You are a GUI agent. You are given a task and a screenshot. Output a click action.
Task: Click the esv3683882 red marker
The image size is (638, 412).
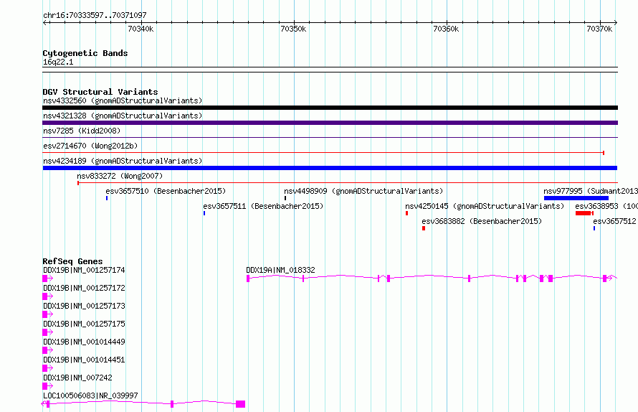click(424, 228)
